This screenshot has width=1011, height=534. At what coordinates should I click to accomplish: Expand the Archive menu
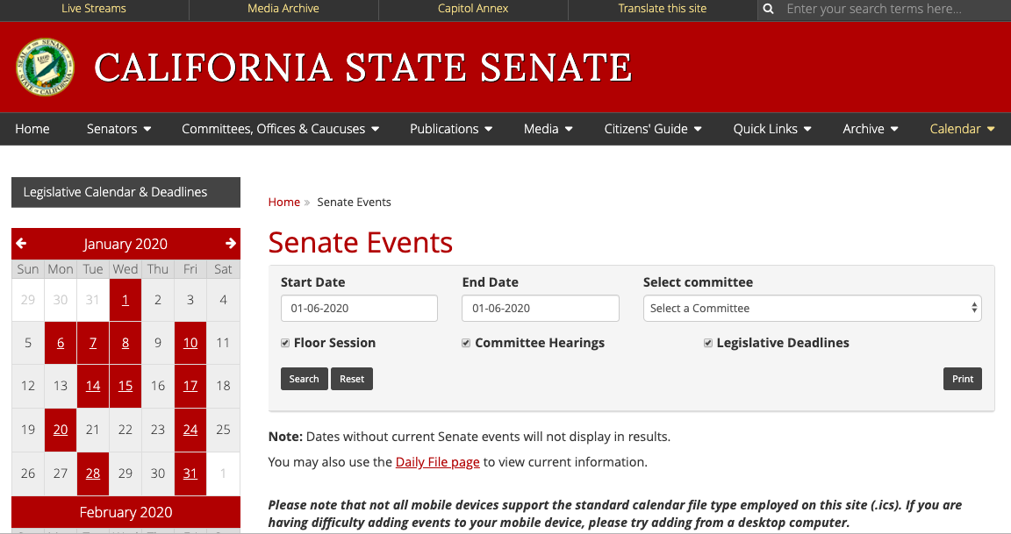[871, 129]
